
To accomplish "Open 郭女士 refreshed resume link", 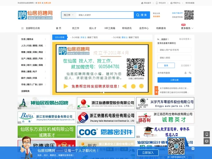I will click(125, 37).
